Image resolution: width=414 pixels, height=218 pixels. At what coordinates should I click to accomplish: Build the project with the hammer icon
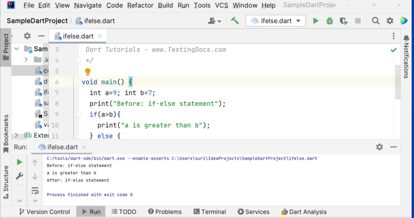pyautogui.click(x=235, y=21)
